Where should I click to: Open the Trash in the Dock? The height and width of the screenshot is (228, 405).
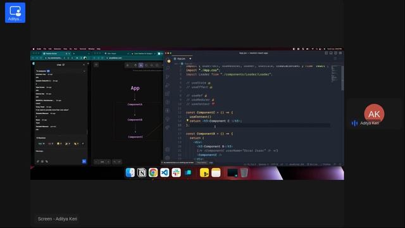[244, 173]
